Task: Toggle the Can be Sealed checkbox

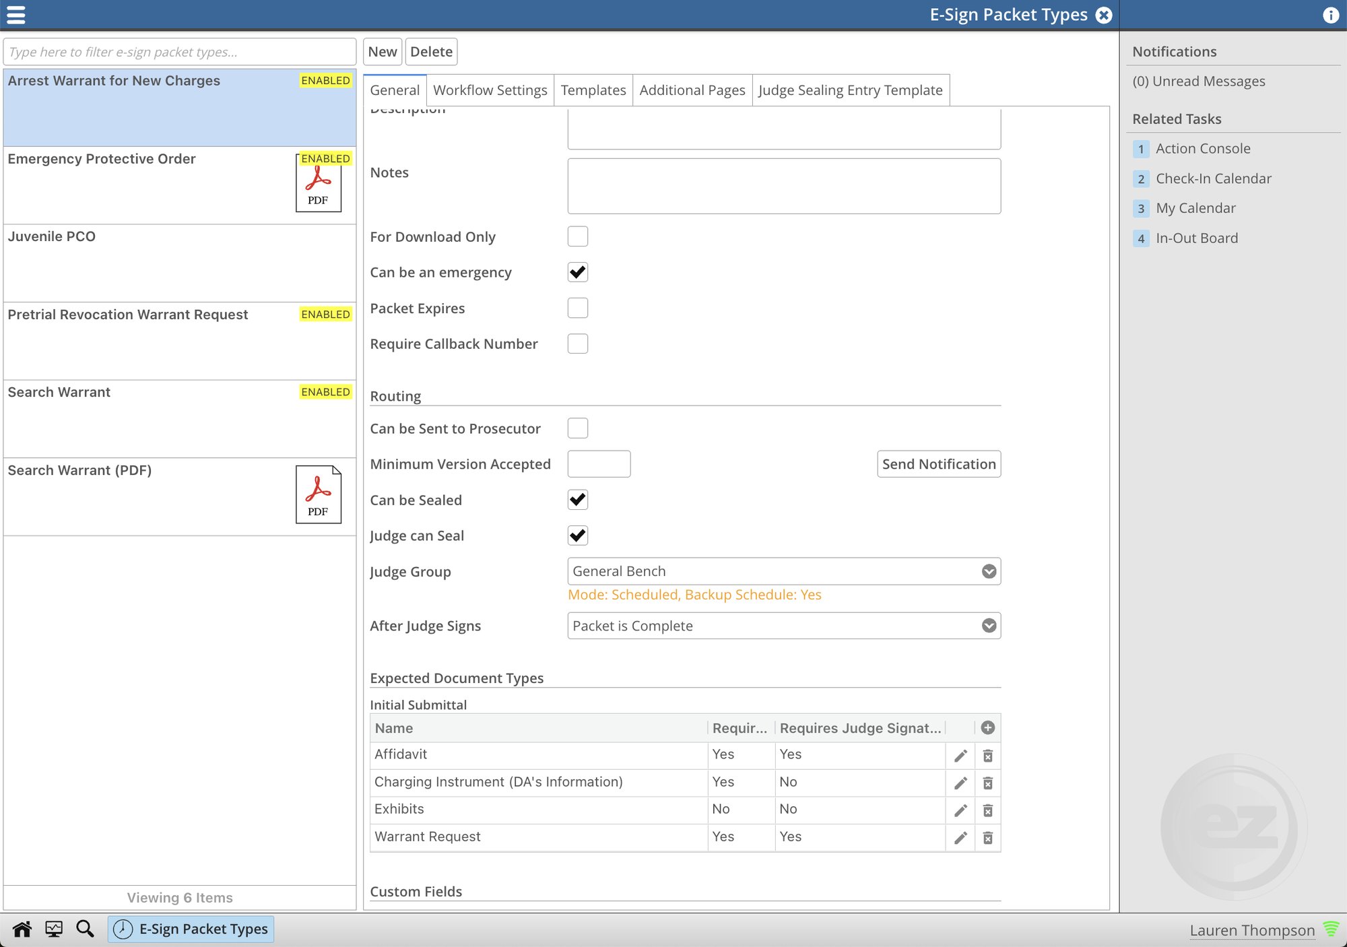Action: [578, 499]
